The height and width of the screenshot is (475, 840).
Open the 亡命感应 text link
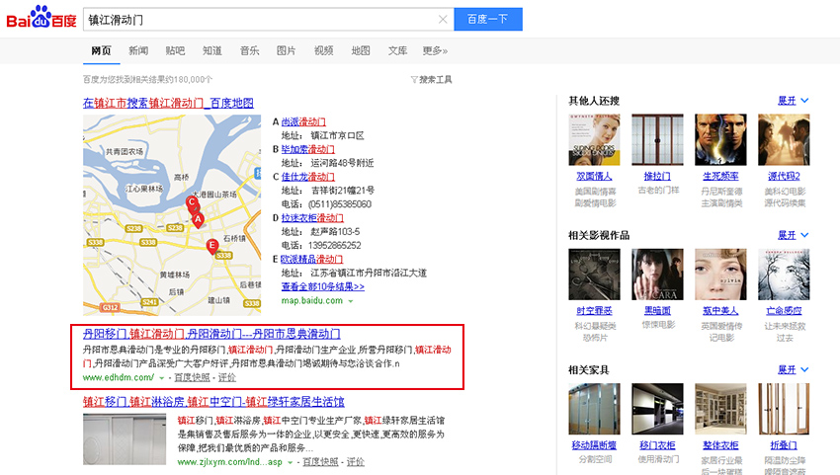(x=784, y=311)
